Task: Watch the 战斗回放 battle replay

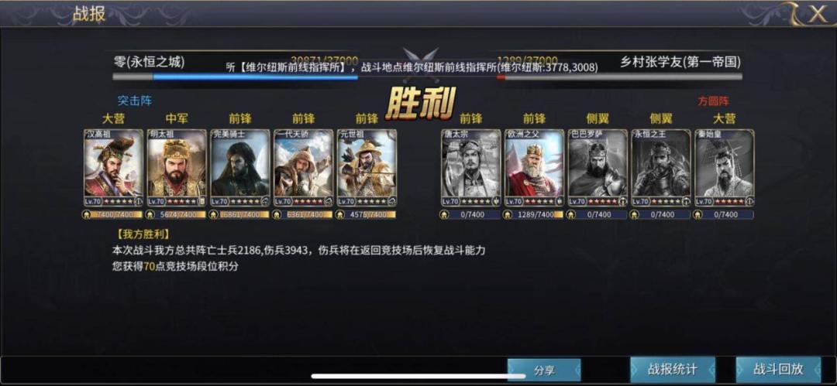Action: (x=778, y=369)
